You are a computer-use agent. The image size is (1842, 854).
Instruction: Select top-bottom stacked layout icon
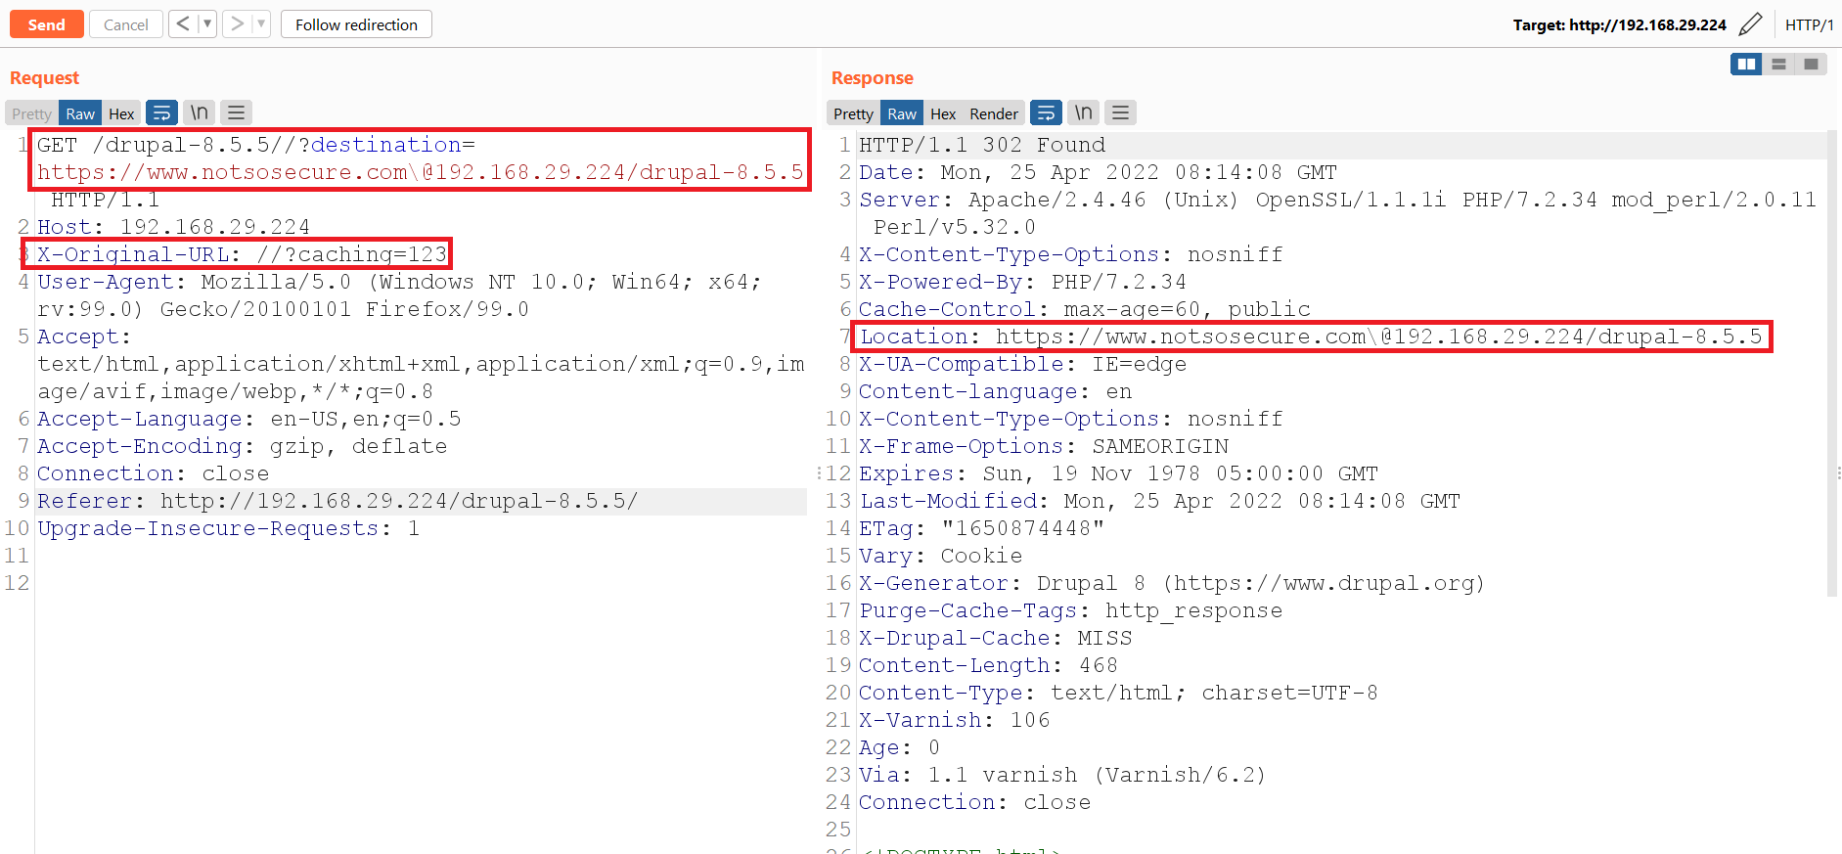[x=1778, y=65]
